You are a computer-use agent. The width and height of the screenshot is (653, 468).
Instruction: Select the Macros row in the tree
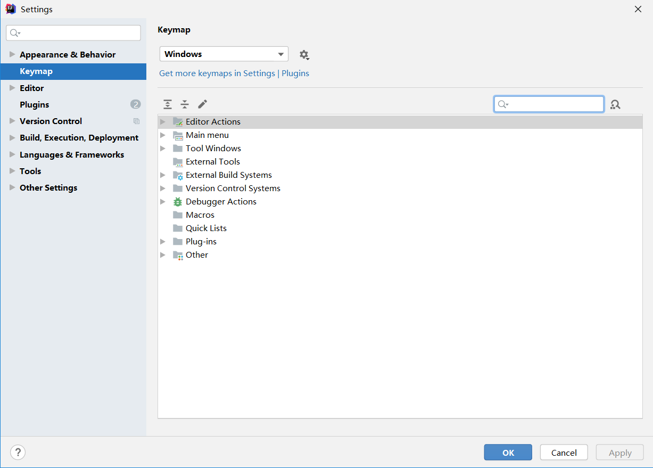tap(400, 215)
